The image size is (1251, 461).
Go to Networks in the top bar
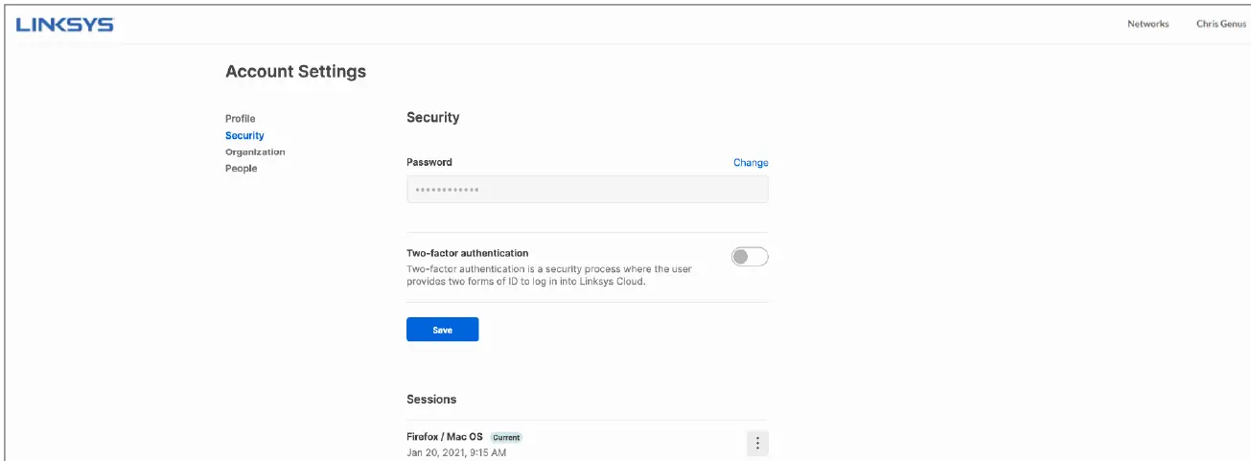(1147, 24)
